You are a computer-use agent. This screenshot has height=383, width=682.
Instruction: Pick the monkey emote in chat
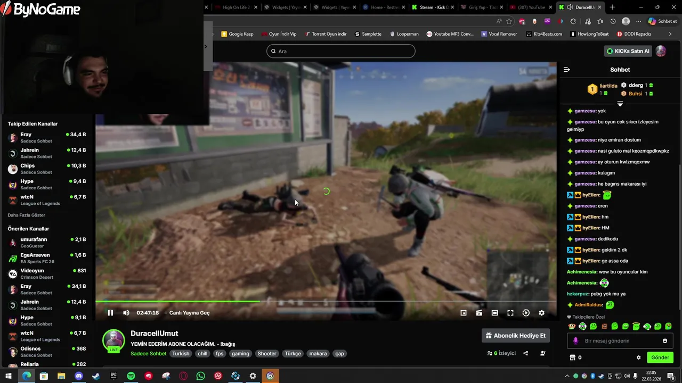pyautogui.click(x=572, y=326)
